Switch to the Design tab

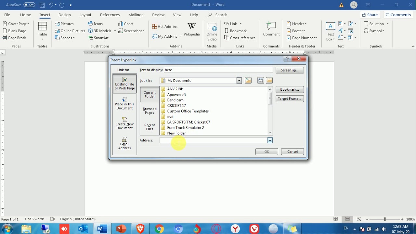point(64,15)
